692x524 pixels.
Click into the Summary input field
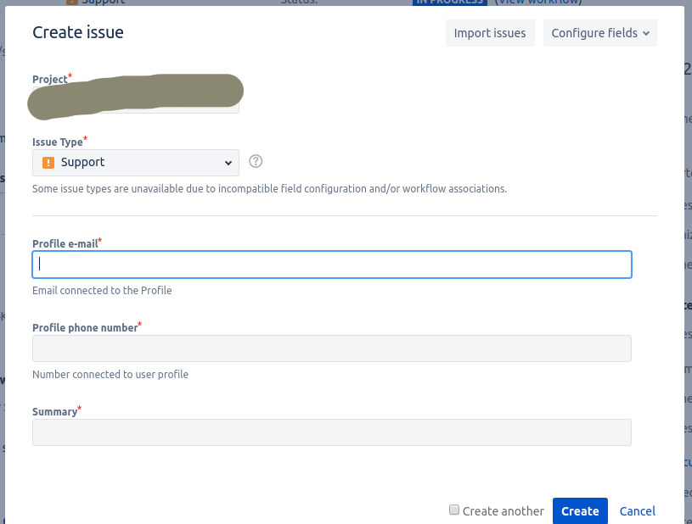point(332,432)
